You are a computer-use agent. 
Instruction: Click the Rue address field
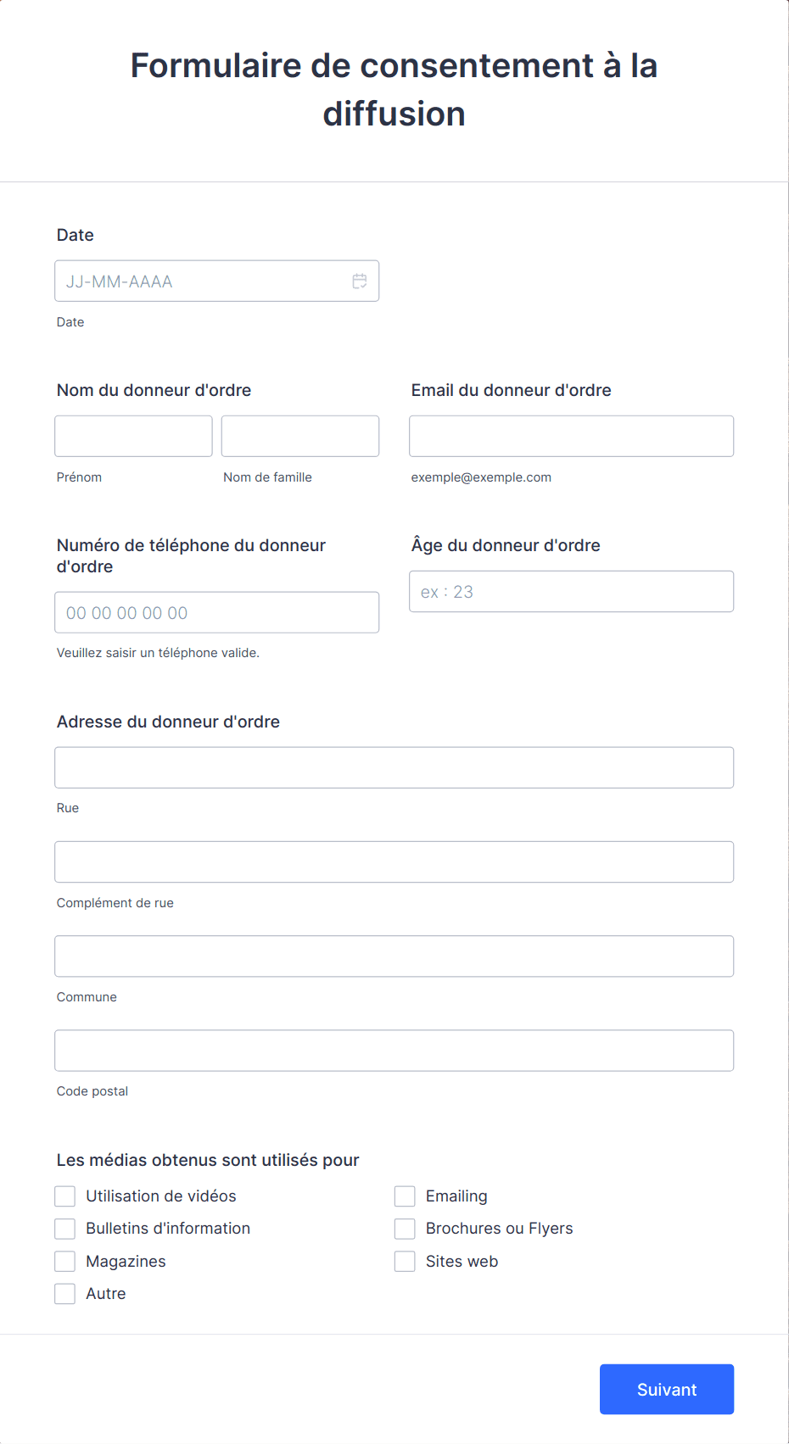click(x=394, y=767)
